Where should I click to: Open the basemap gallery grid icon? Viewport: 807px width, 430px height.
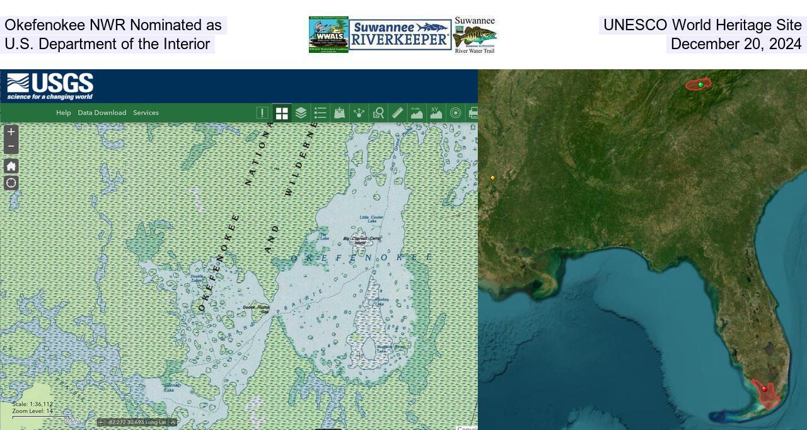coord(282,113)
